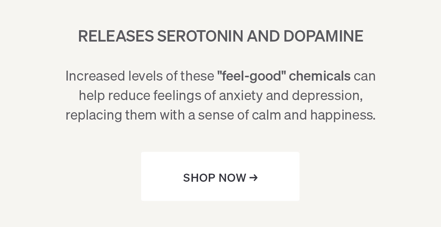Screen dimensions: 441x227
Task: Click the word SEROTONIN in heading
Action: click(200, 36)
